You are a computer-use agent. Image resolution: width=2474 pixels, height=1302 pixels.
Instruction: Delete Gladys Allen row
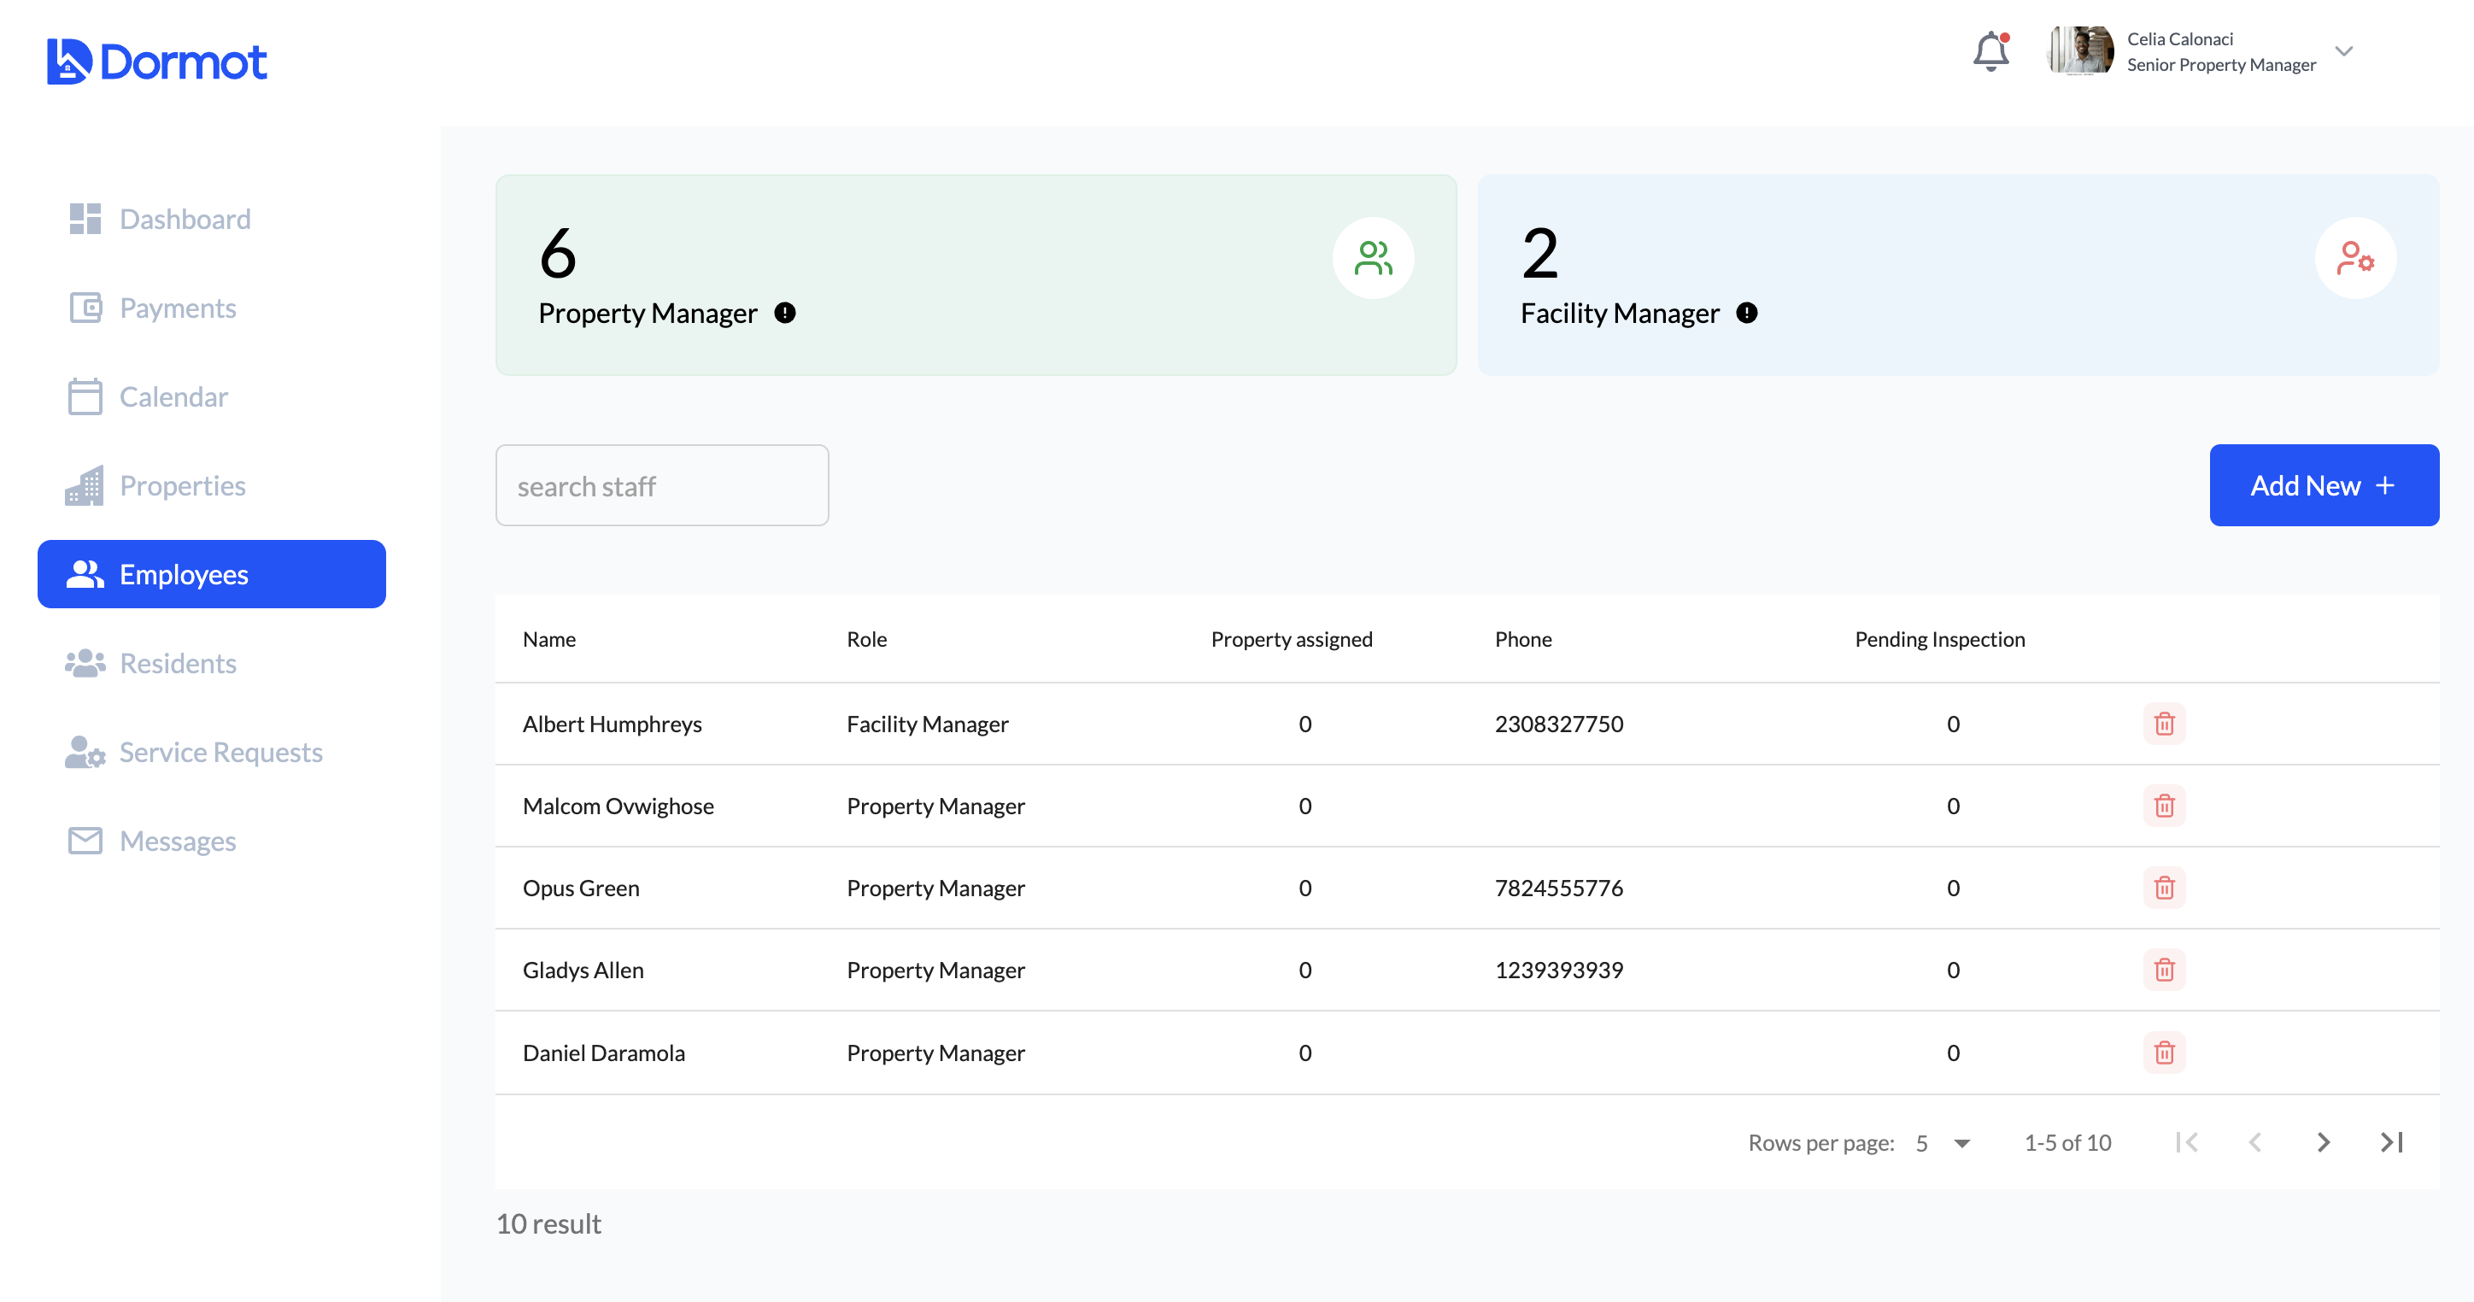point(2164,970)
